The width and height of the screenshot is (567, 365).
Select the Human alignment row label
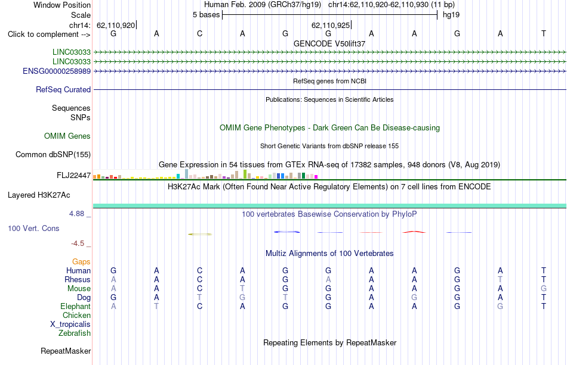pyautogui.click(x=78, y=270)
